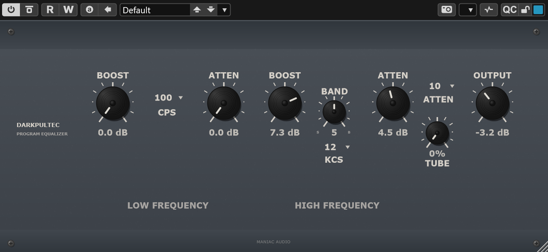
Task: Load the next preset with down arrow
Action: click(211, 10)
